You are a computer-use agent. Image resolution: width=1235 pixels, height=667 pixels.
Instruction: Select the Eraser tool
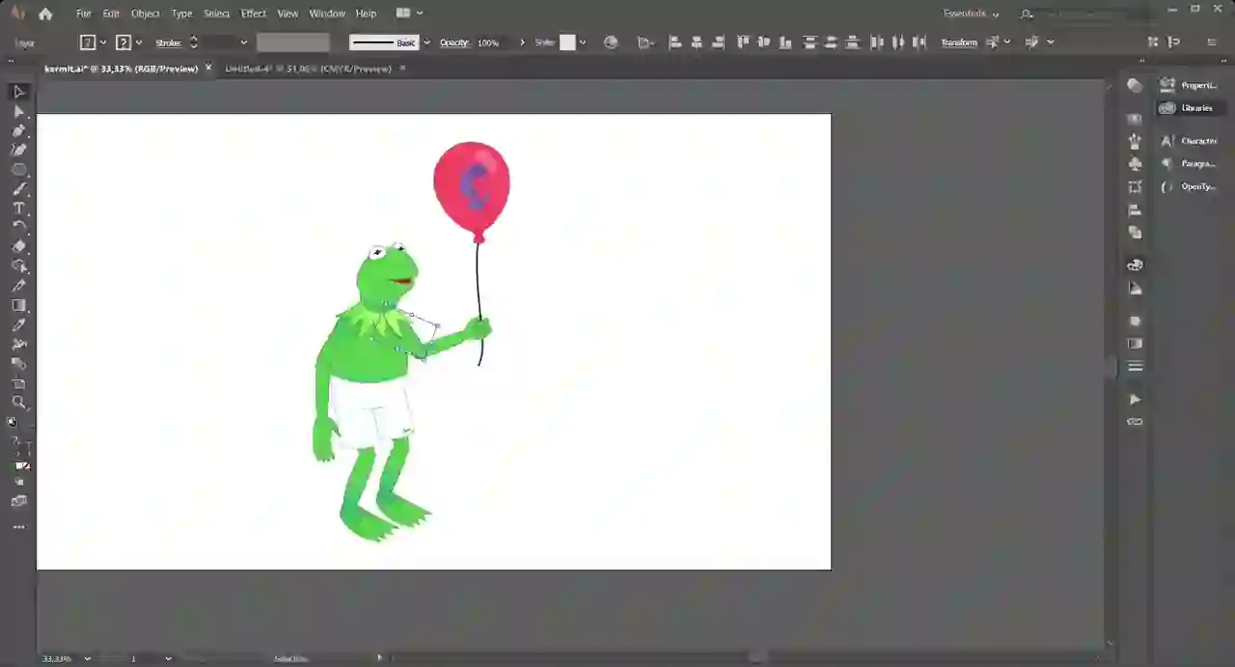(x=18, y=247)
